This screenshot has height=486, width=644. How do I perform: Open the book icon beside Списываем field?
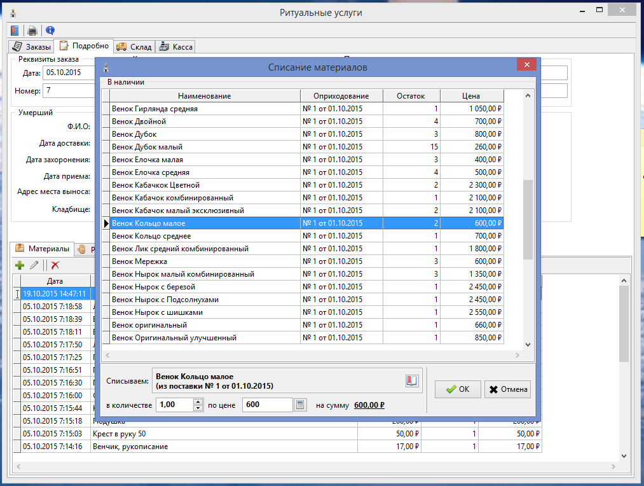[412, 381]
